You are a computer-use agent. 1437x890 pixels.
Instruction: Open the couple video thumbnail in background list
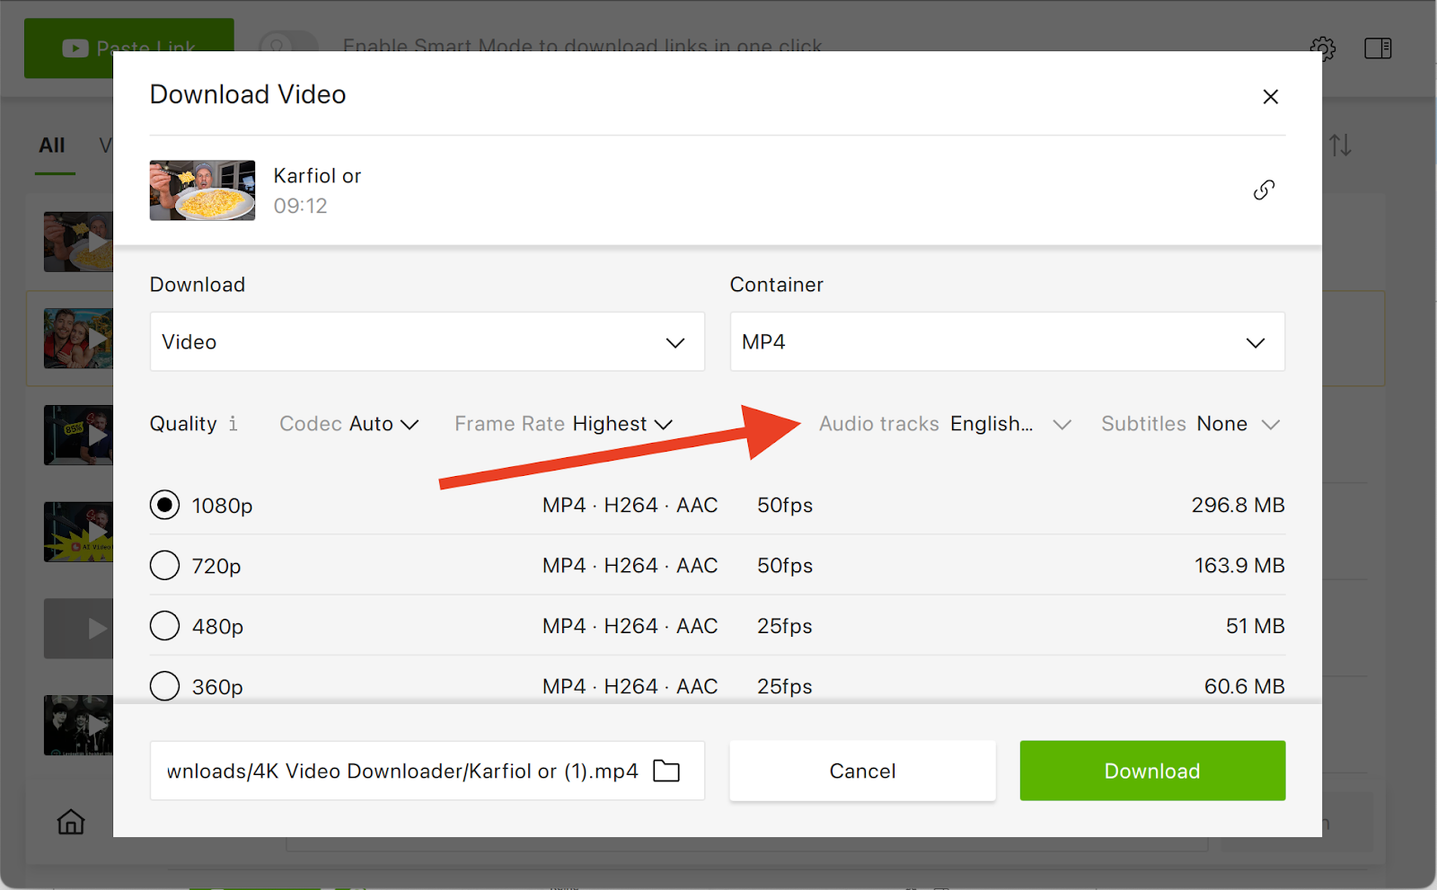click(78, 339)
